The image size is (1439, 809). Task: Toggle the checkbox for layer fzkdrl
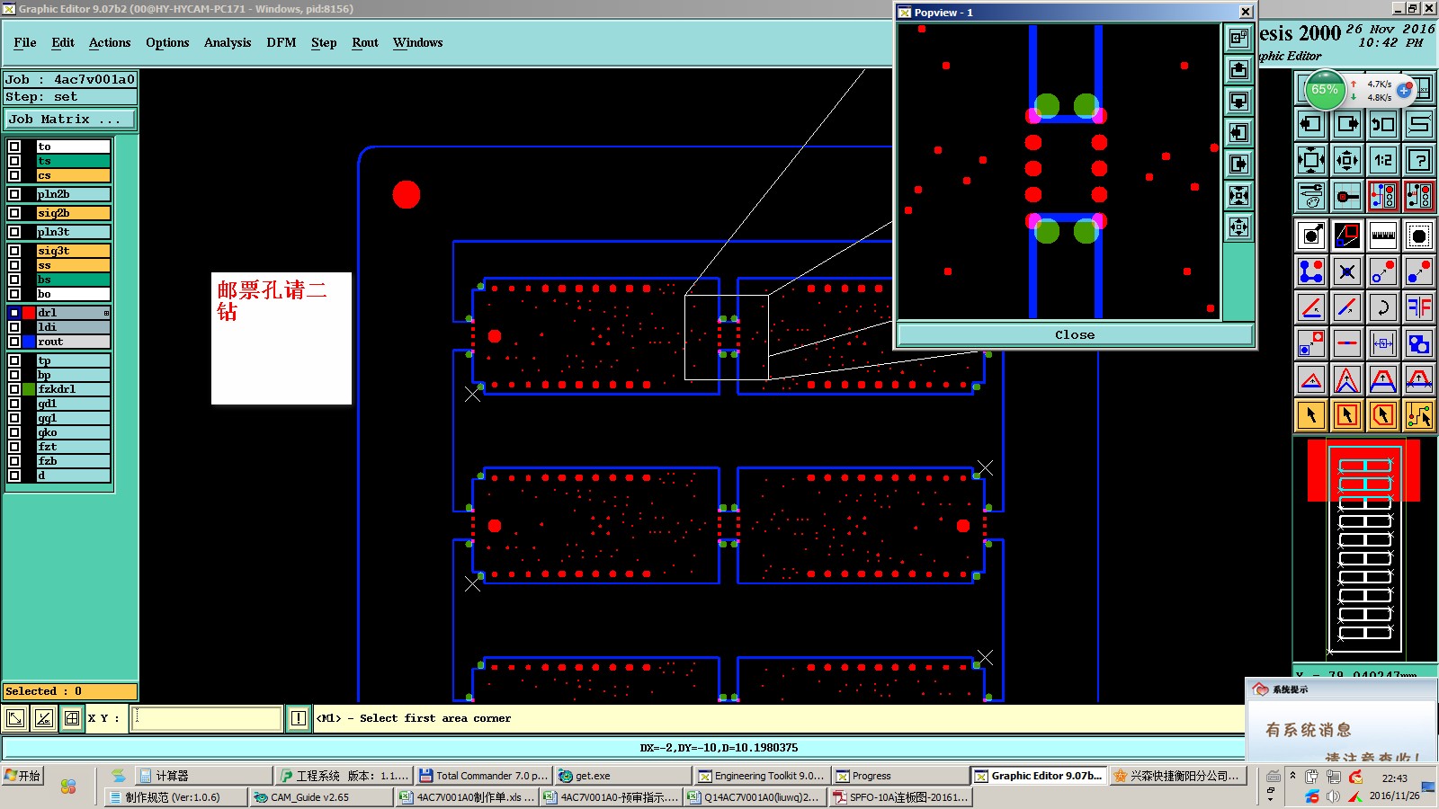(14, 389)
